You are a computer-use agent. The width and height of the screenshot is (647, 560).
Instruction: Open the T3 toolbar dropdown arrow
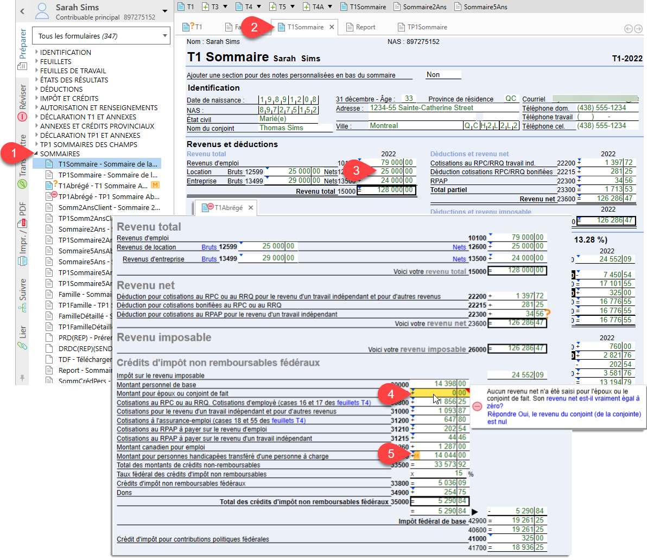click(225, 7)
